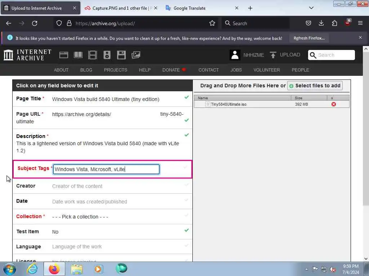The height and width of the screenshot is (276, 369).
Task: Switch to the Capture.PNG and 1 other file tab
Action: pos(121,8)
